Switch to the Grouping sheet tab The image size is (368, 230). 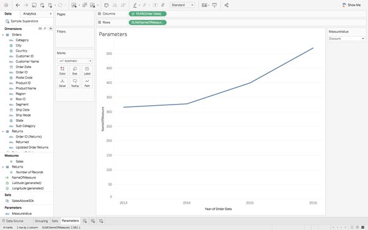(x=41, y=221)
